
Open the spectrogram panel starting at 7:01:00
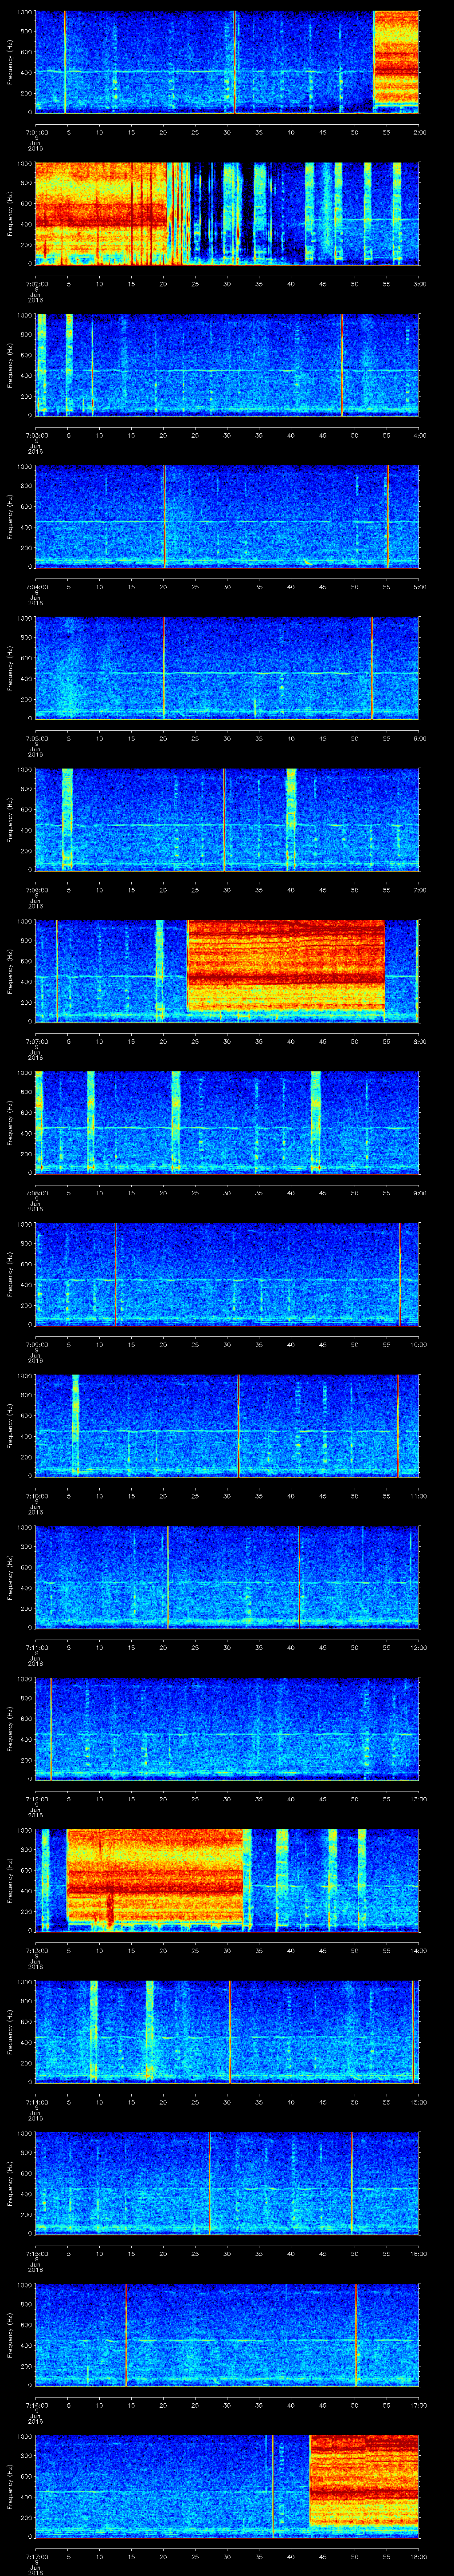point(227,62)
